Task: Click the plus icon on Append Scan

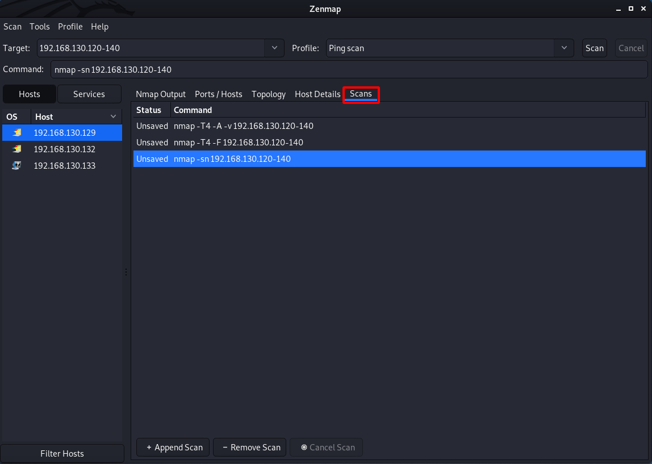Action: [149, 448]
